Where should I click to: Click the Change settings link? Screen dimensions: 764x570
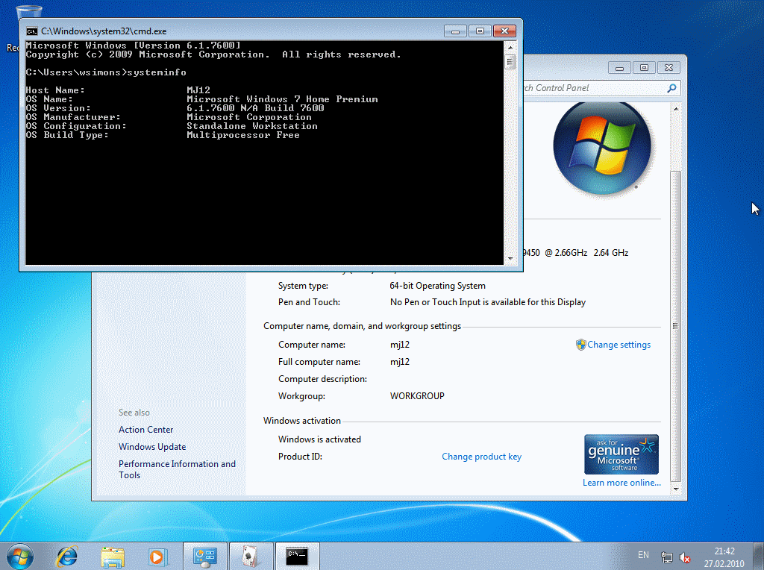(x=619, y=345)
